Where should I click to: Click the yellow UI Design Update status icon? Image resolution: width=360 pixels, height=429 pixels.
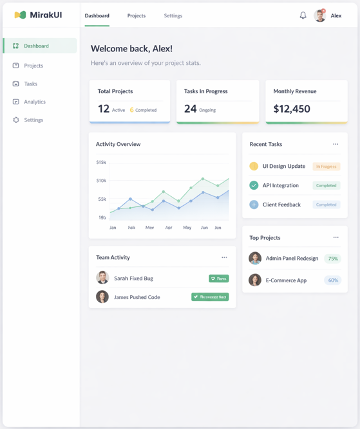(x=254, y=166)
